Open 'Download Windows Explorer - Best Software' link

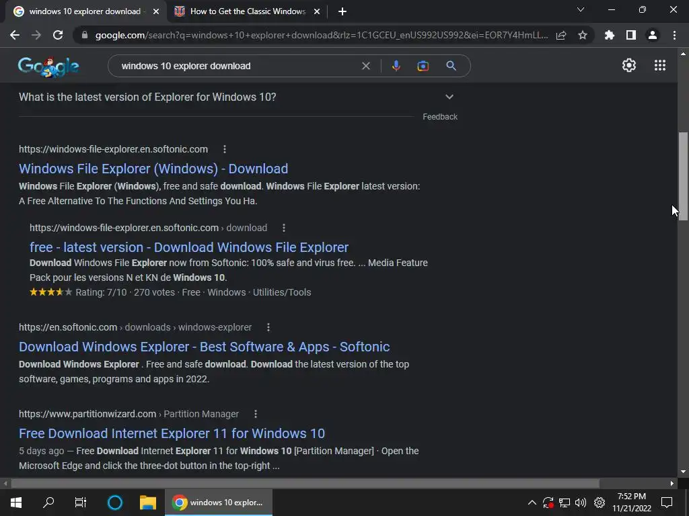[205, 347]
